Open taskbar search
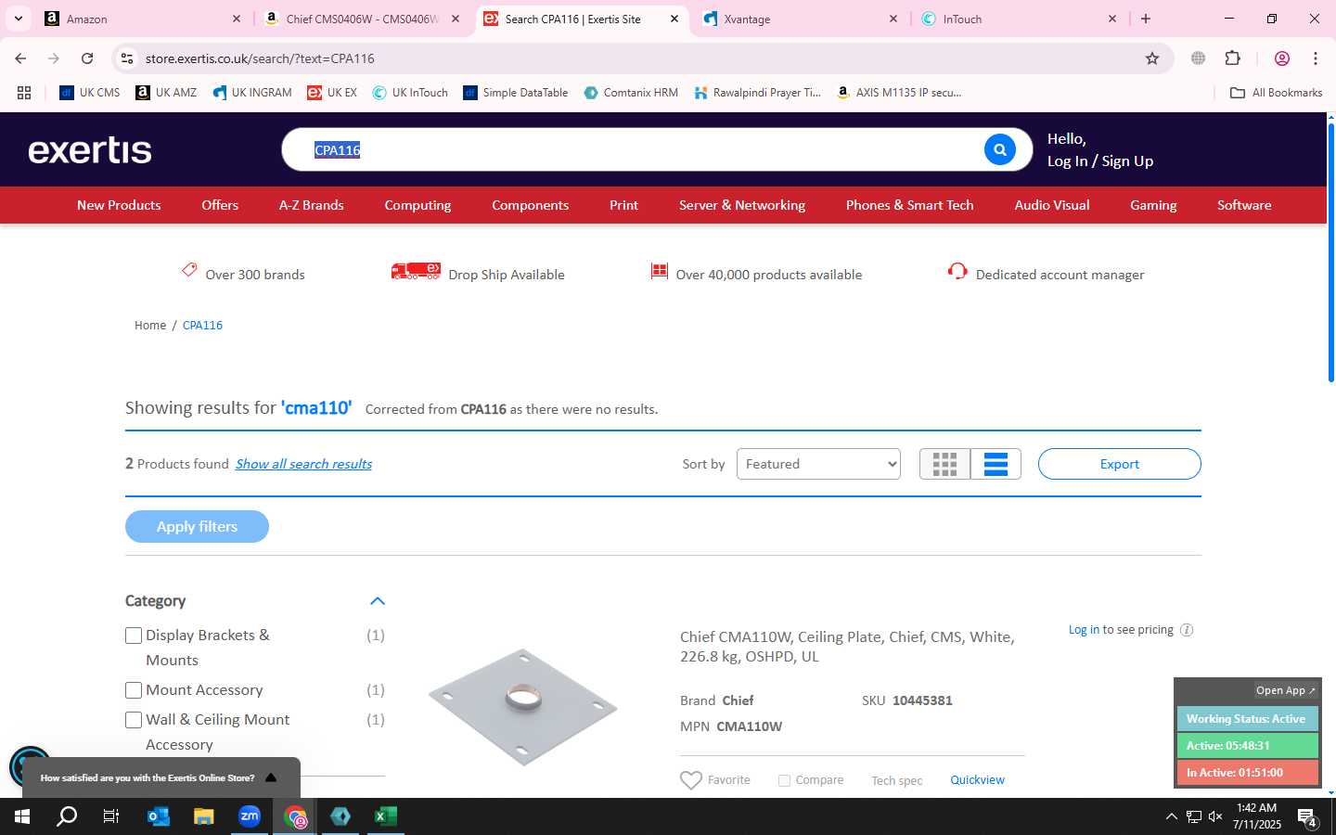This screenshot has height=835, width=1336. point(67,816)
